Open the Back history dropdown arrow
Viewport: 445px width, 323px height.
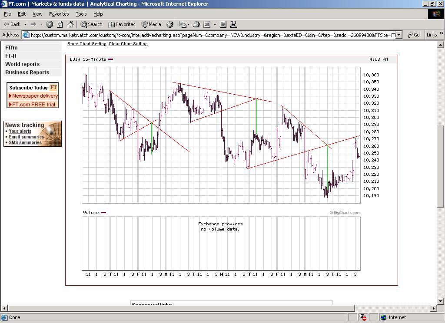(x=25, y=24)
